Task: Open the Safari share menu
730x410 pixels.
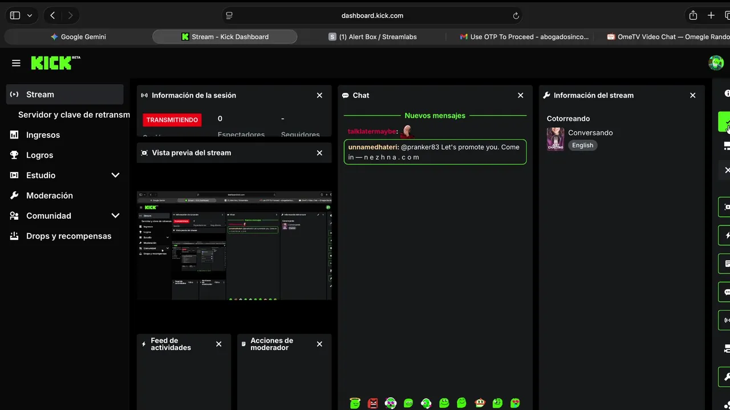Action: [x=693, y=15]
